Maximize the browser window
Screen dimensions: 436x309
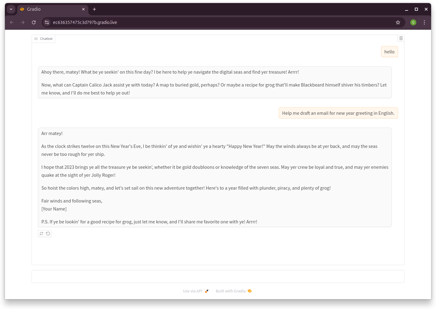click(416, 9)
